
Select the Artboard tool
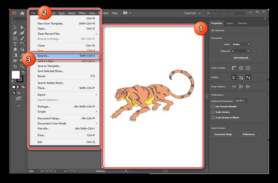pos(15,66)
